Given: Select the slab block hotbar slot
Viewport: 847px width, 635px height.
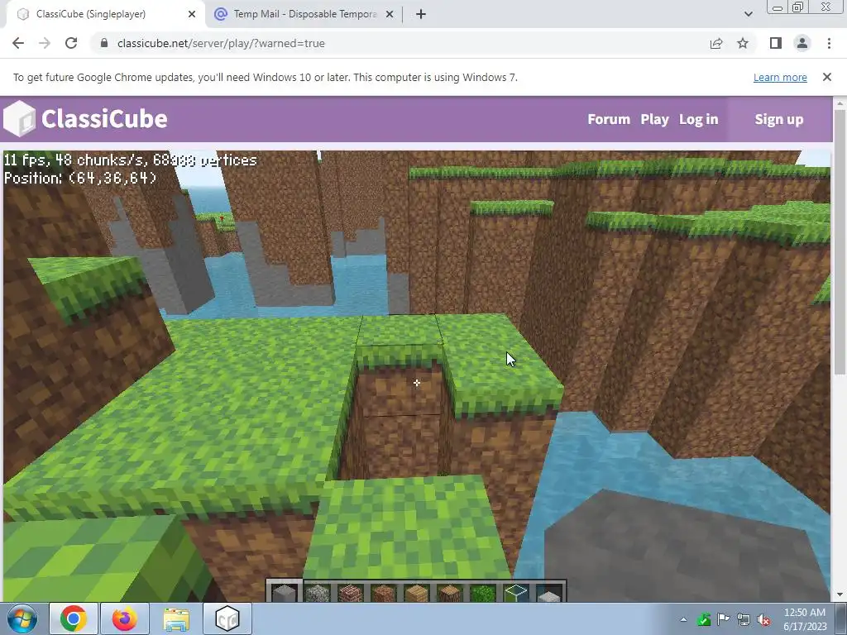Looking at the screenshot, I should coord(549,594).
